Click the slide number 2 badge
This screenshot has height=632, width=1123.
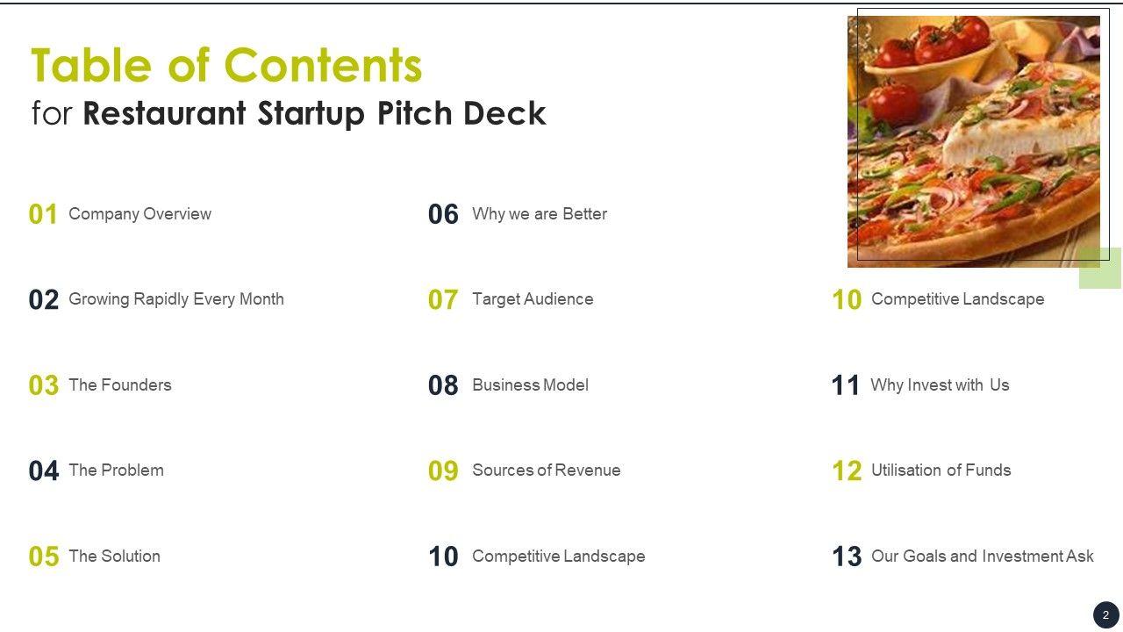(x=1105, y=614)
